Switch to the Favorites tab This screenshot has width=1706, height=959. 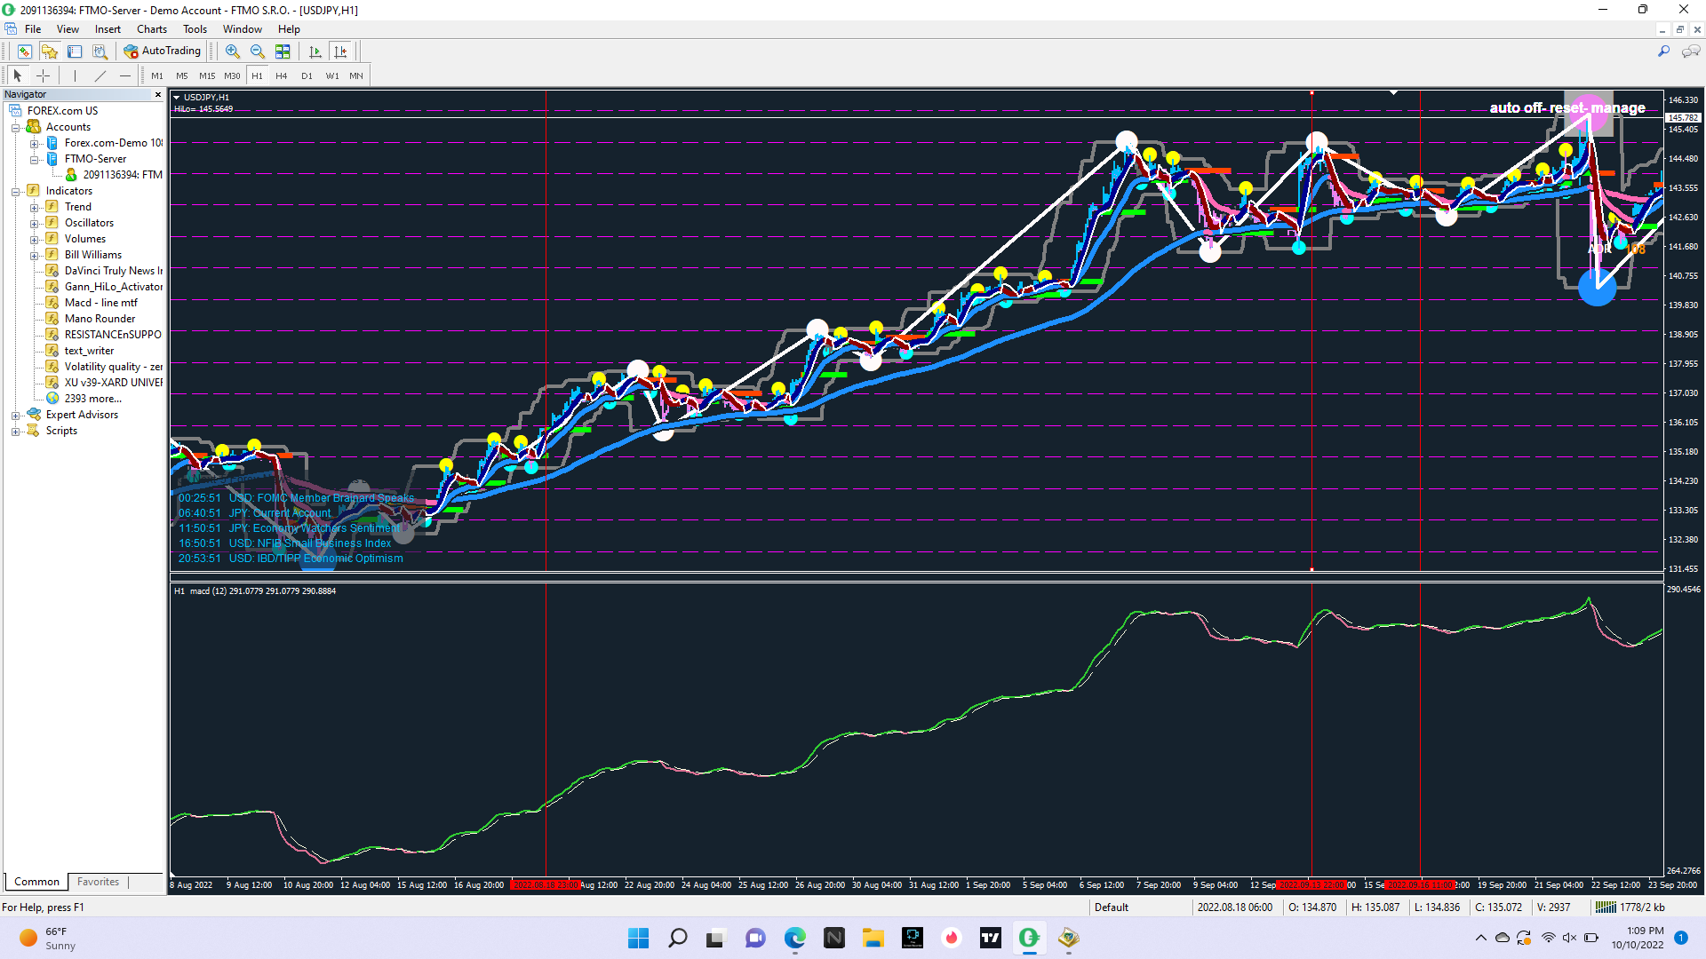click(x=98, y=882)
